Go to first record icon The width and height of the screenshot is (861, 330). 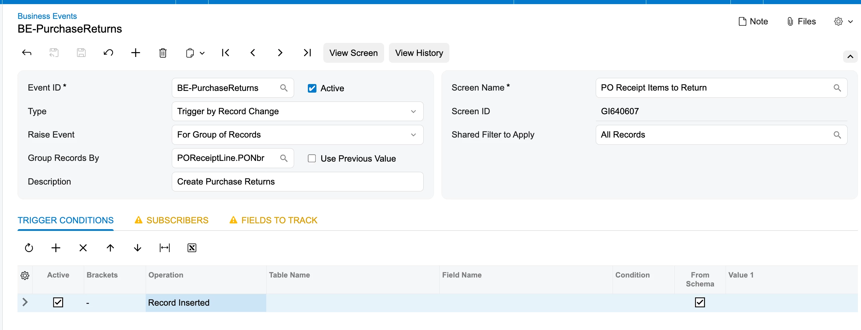[225, 53]
